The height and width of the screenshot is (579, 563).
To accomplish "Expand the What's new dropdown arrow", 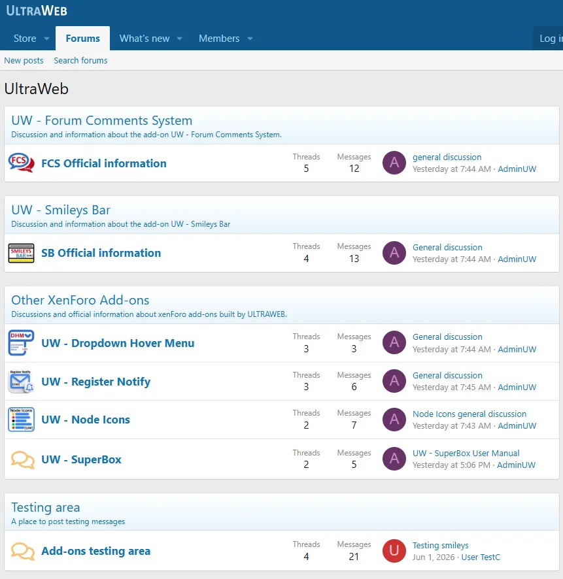I will pos(180,39).
